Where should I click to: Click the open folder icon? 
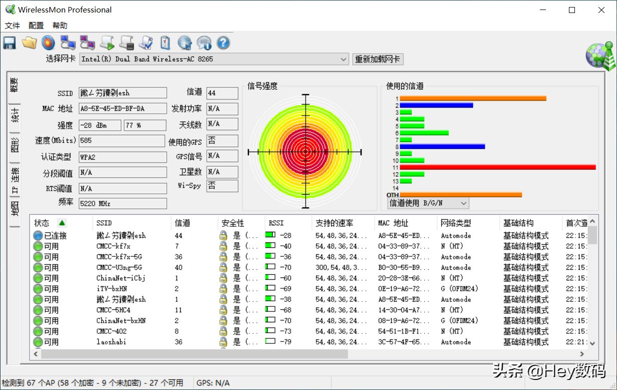tap(29, 43)
